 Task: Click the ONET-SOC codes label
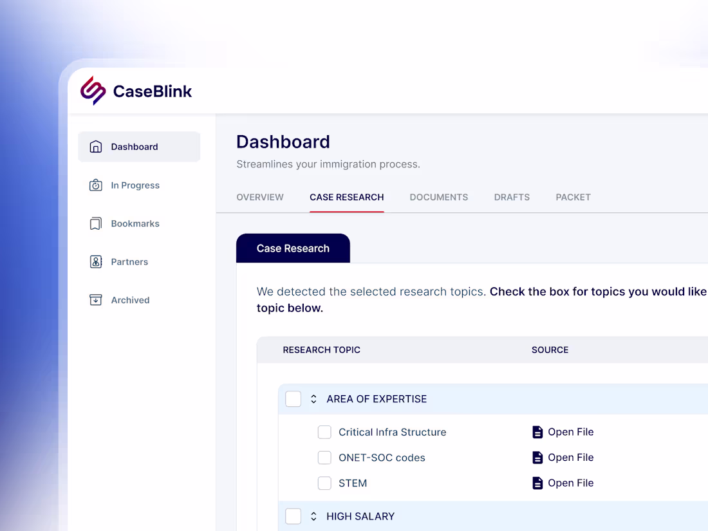pos(382,458)
